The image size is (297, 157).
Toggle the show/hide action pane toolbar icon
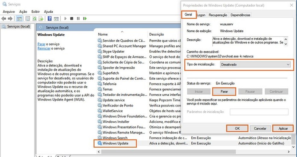click(x=56, y=18)
